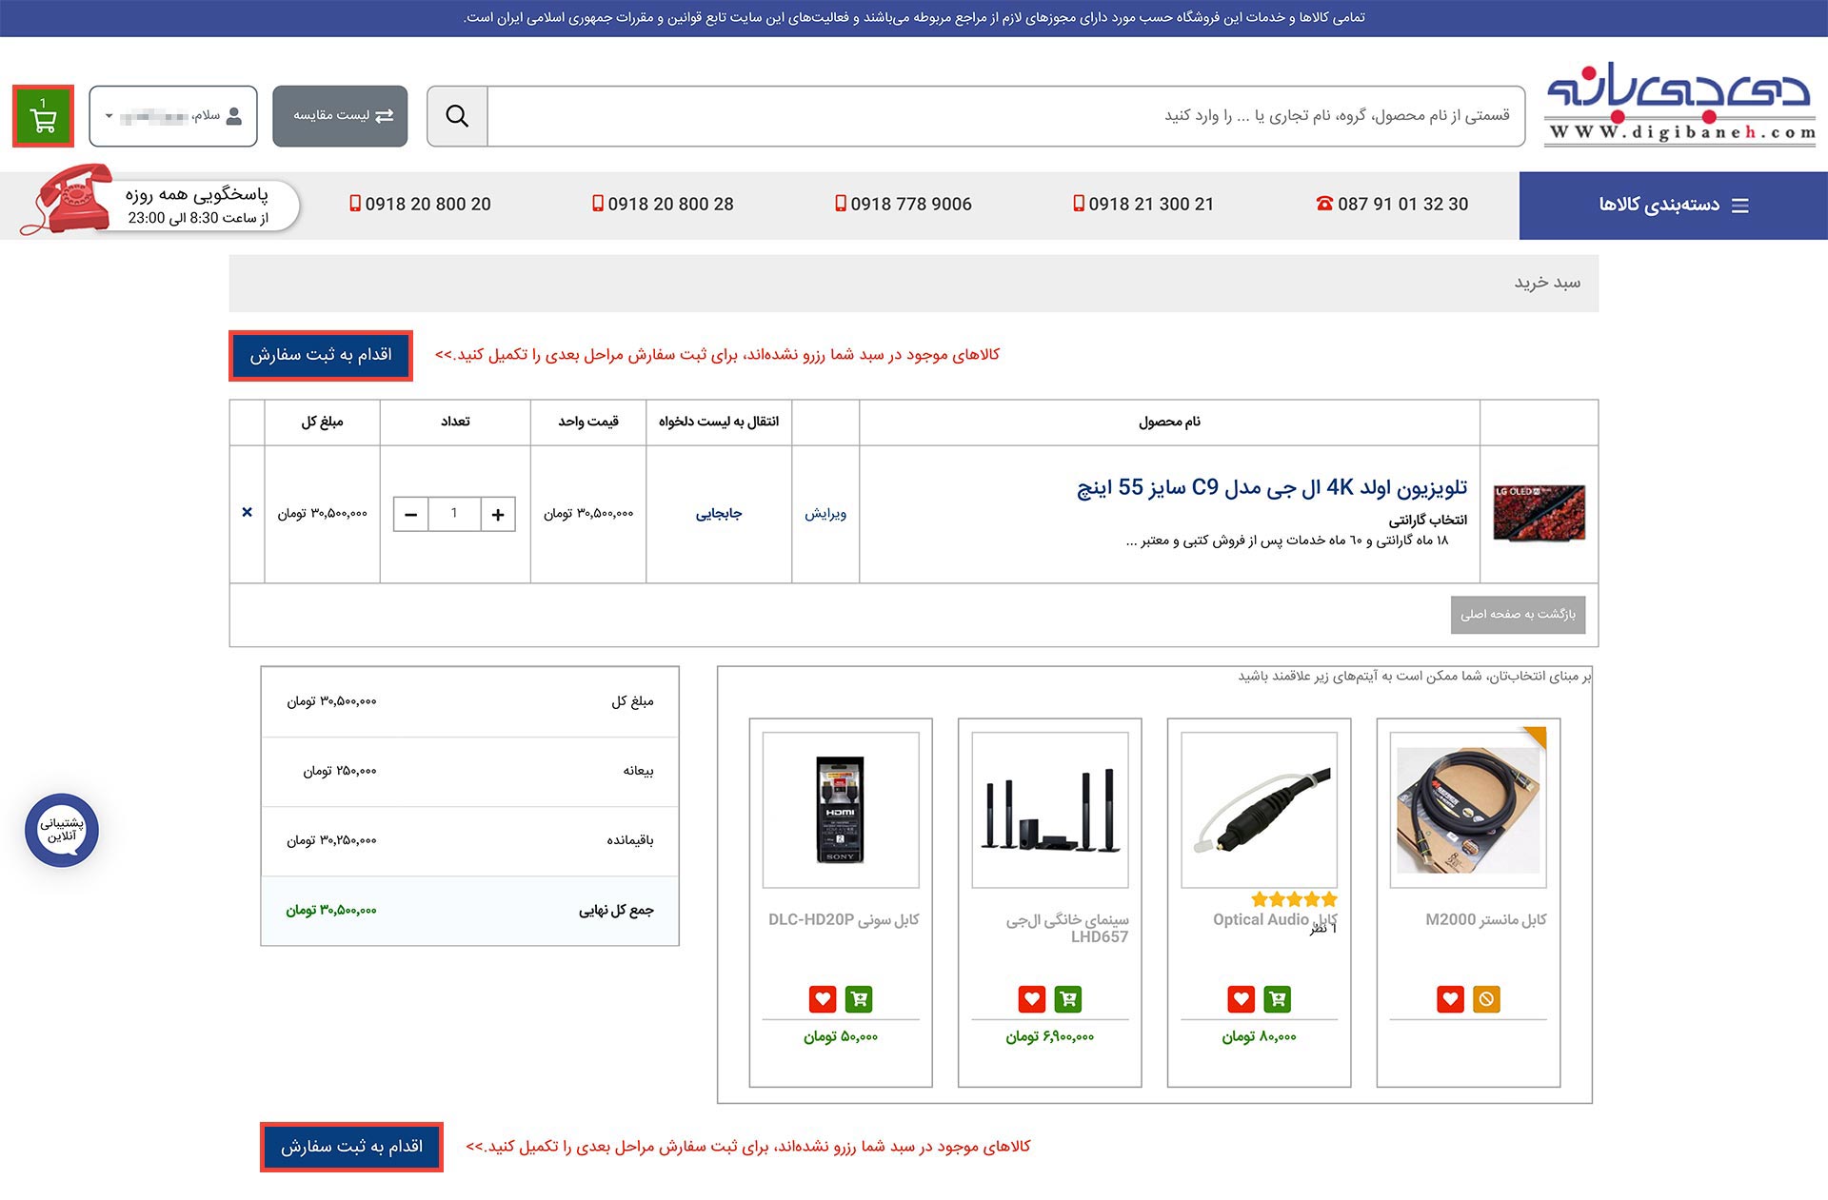This screenshot has height=1200, width=1828.
Task: Click the search magnifier icon
Action: pyautogui.click(x=457, y=116)
